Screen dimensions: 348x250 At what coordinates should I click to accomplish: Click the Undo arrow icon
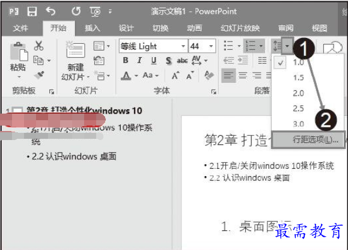coord(50,11)
